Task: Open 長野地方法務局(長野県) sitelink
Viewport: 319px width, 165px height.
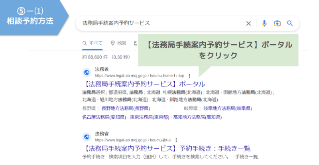Action: [x=126, y=108]
